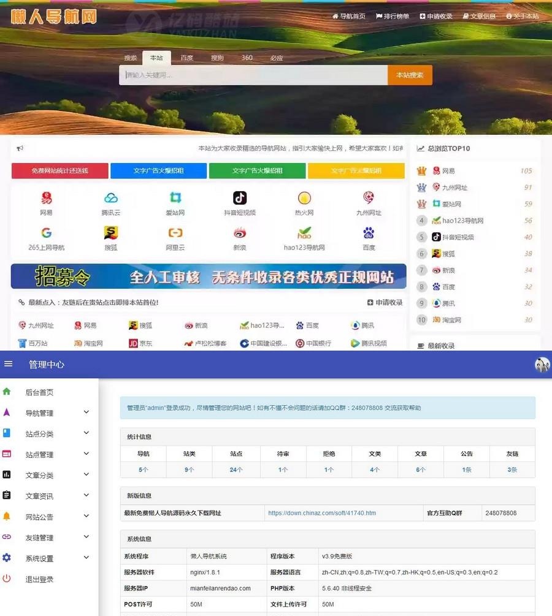Click the announcement megaphone icon

(x=20, y=148)
